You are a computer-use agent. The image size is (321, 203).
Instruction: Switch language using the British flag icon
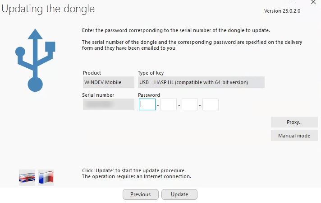point(27,178)
